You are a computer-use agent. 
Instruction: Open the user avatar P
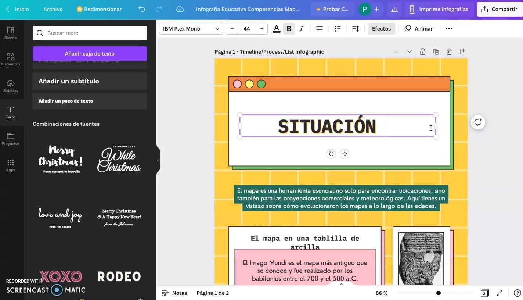pos(364,9)
